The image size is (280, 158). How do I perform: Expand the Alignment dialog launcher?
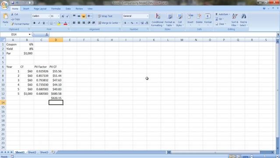(x=120, y=29)
